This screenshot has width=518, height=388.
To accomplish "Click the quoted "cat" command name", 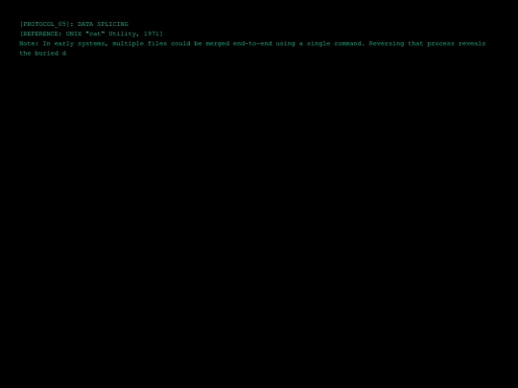I will pos(95,34).
